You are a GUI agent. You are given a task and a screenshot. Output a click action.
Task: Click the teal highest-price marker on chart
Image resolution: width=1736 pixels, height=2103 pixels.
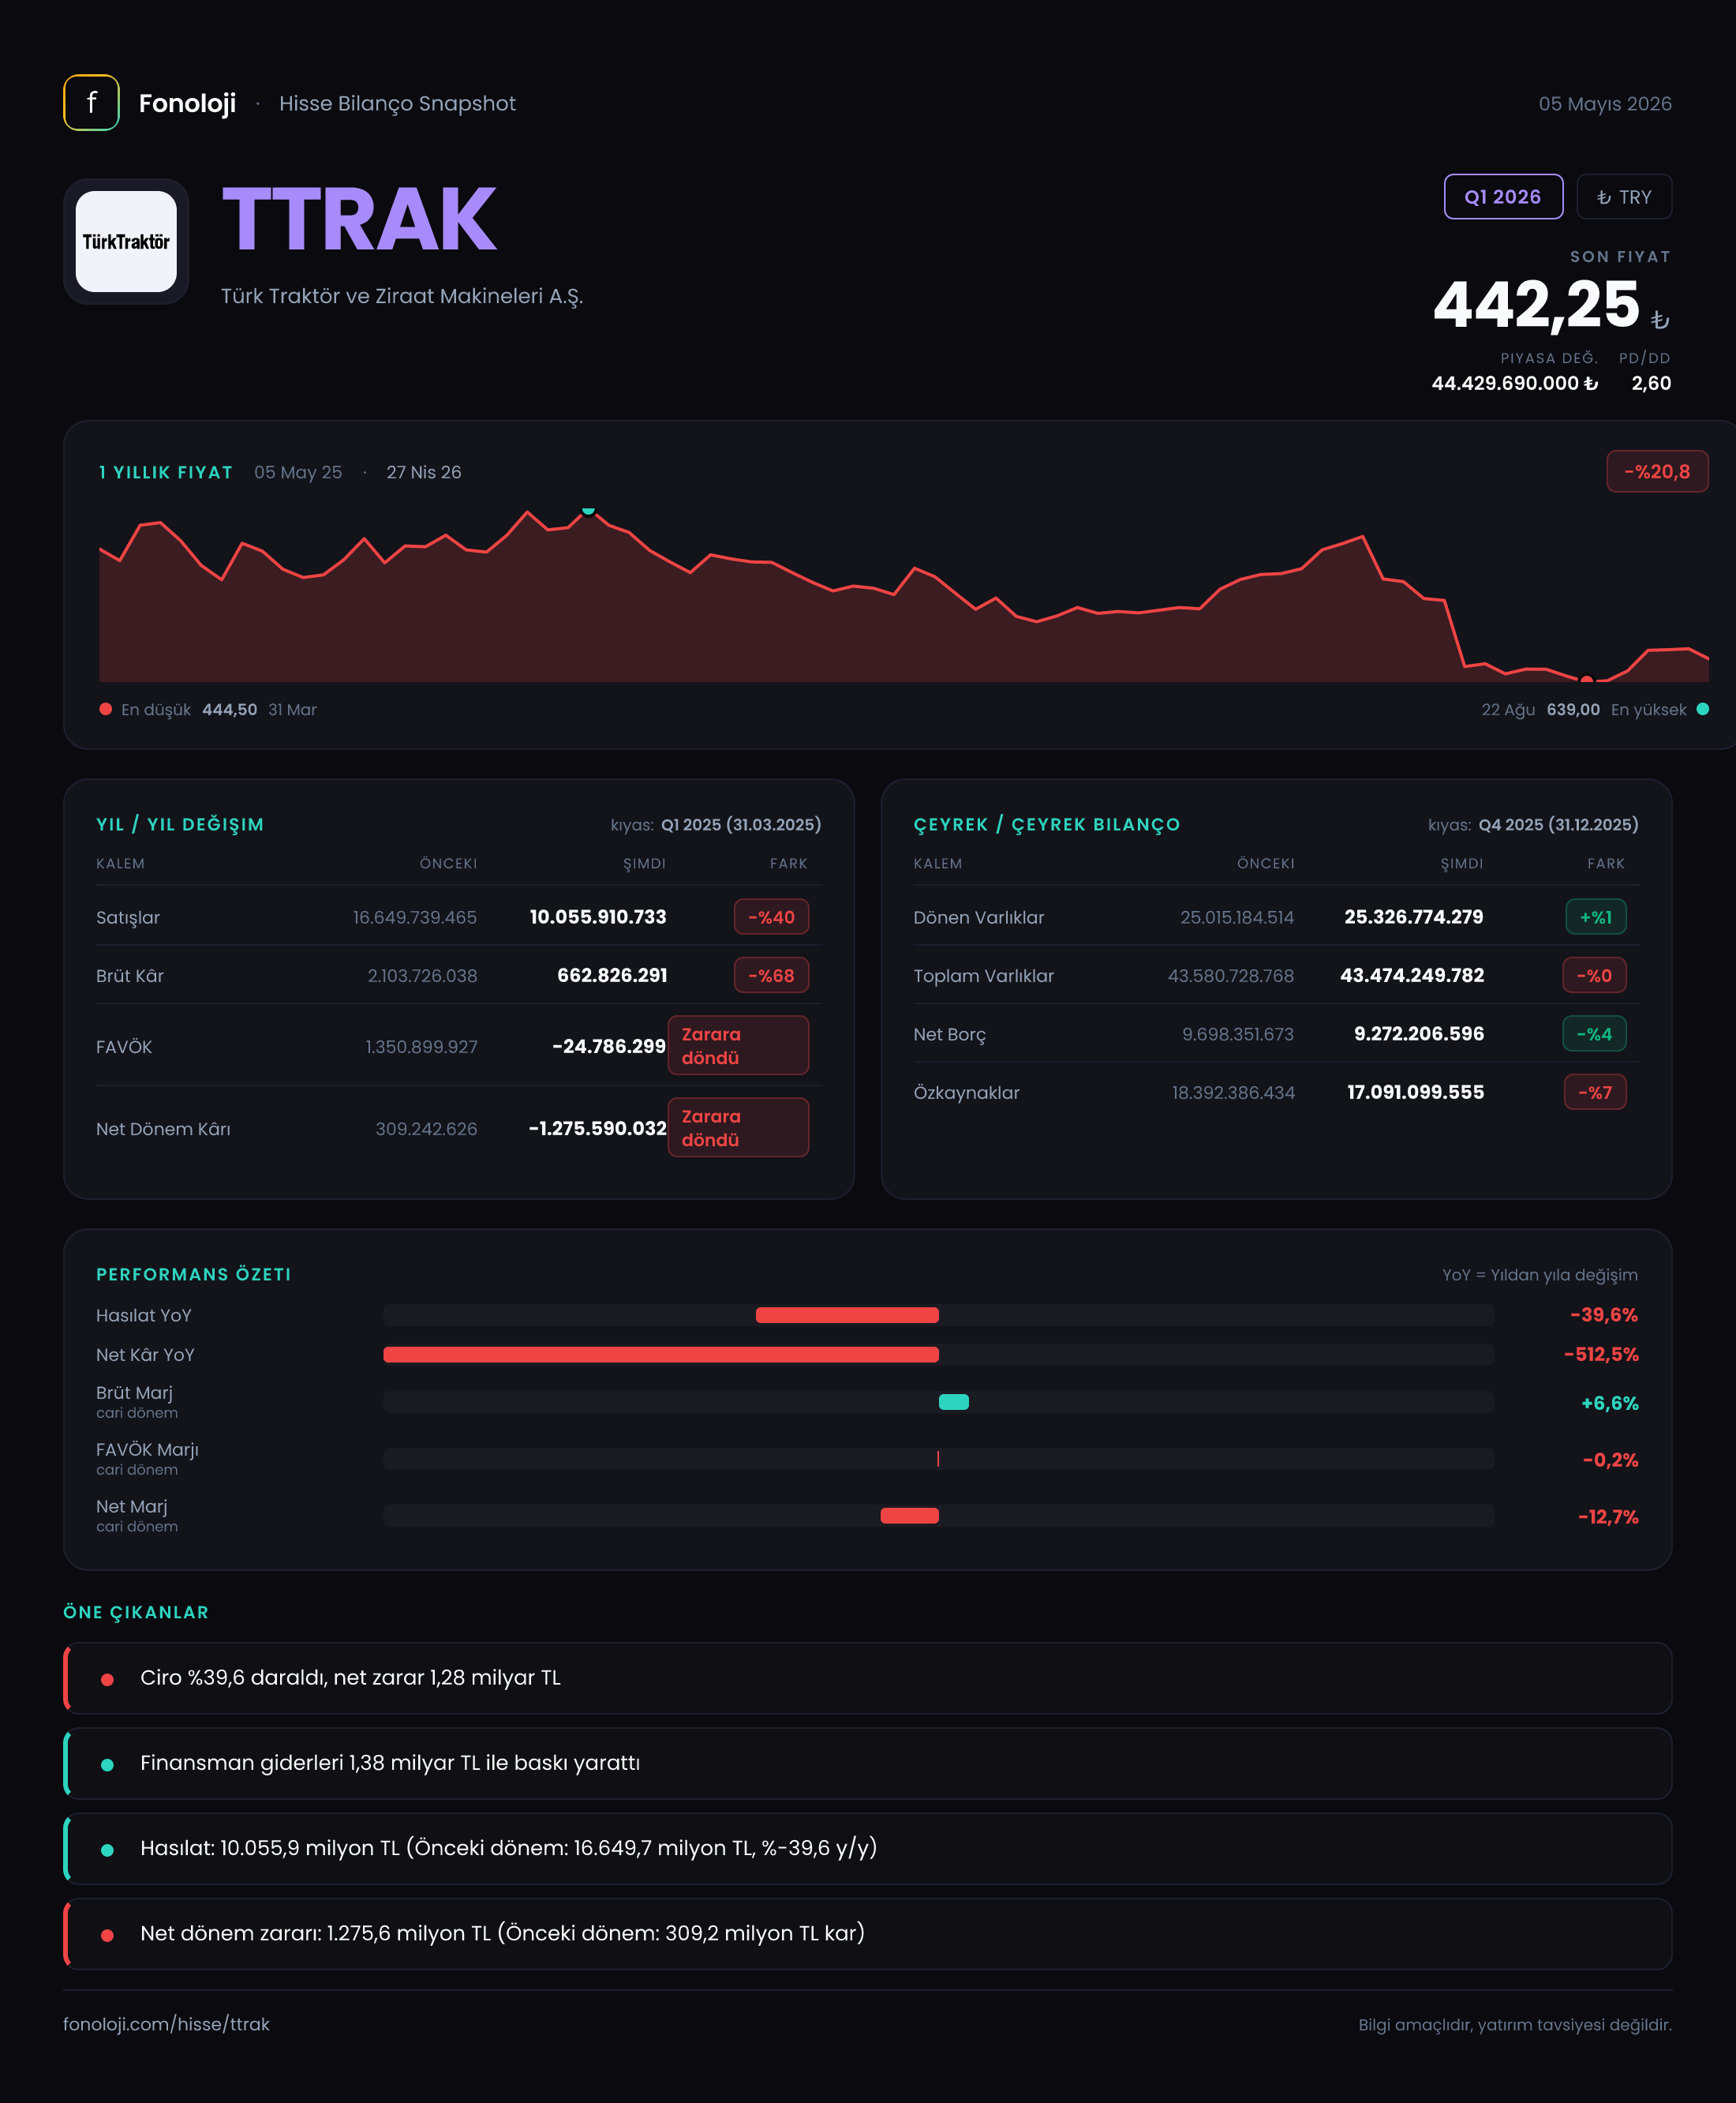pos(588,510)
